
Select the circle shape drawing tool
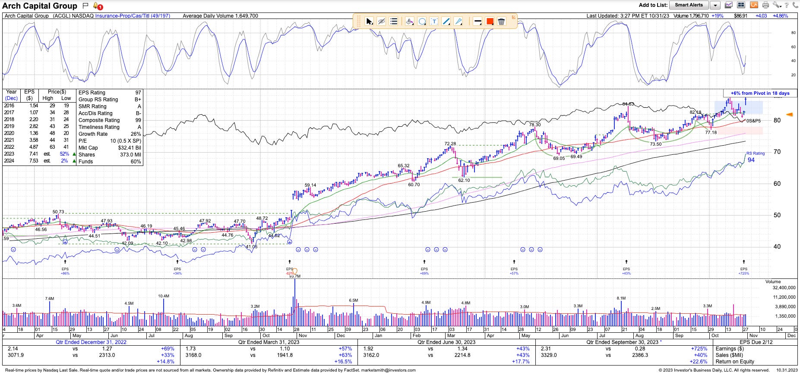pos(422,21)
